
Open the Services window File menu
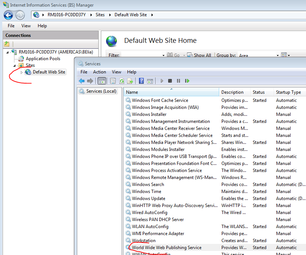[84, 72]
